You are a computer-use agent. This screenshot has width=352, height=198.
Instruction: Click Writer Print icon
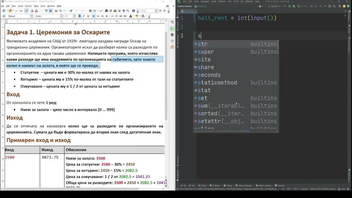point(36,11)
